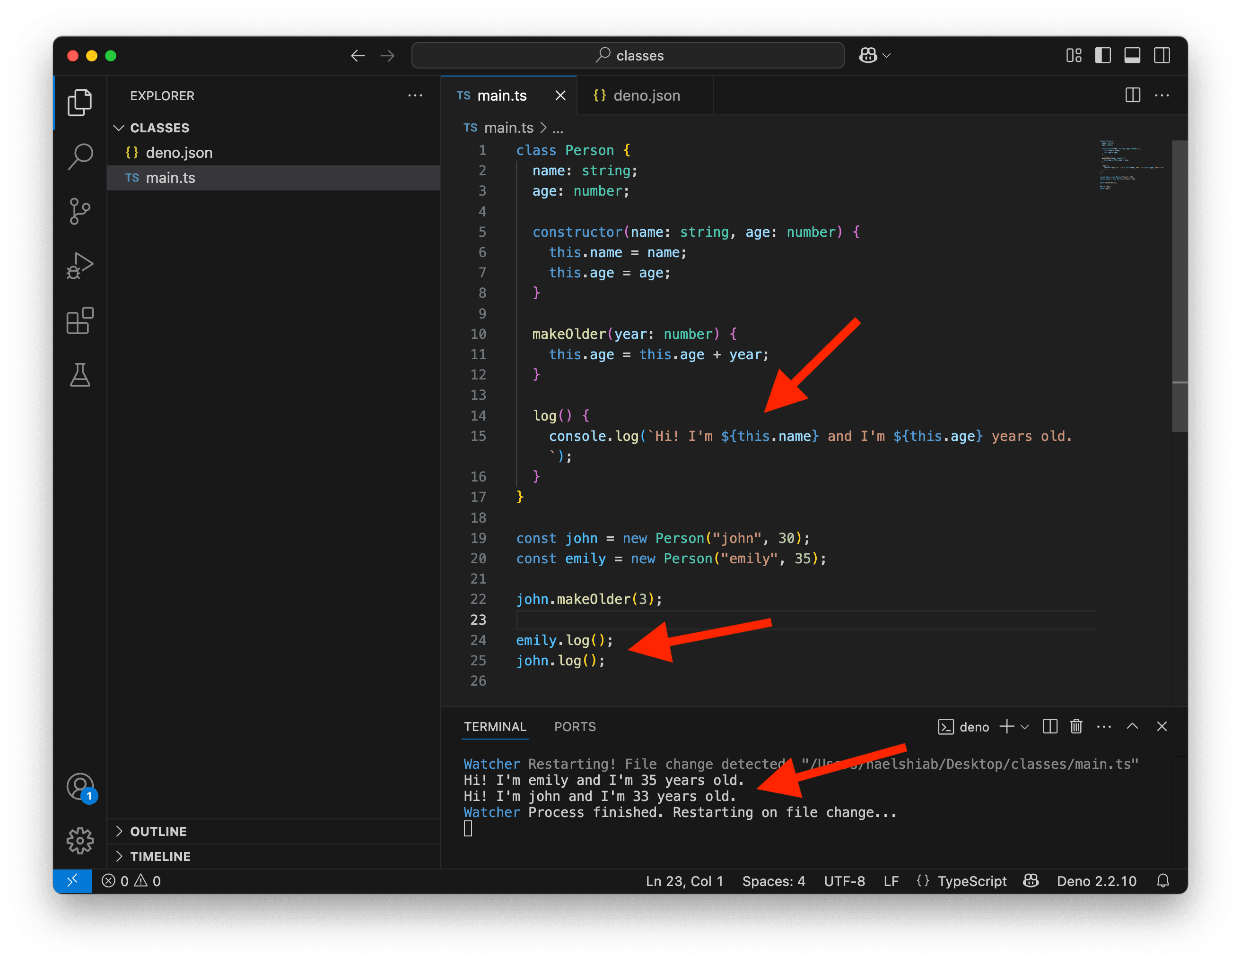
Task: Click the makeOlder method name on line 10
Action: click(x=569, y=334)
